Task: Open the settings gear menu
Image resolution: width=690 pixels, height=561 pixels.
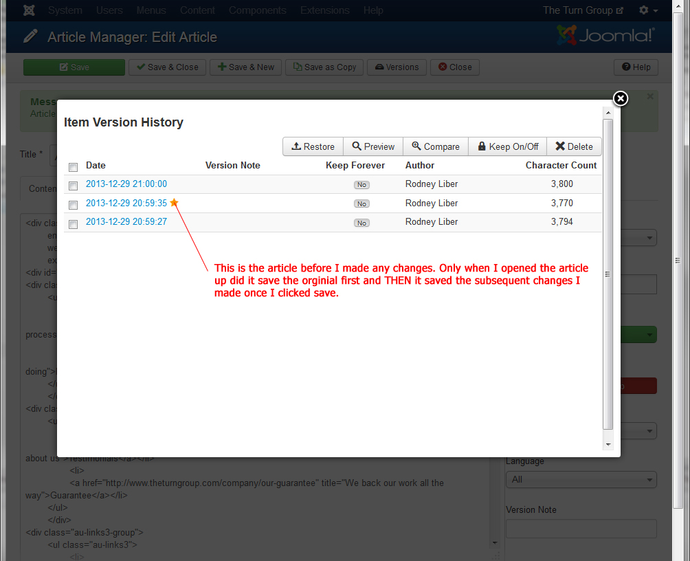Action: [x=647, y=10]
